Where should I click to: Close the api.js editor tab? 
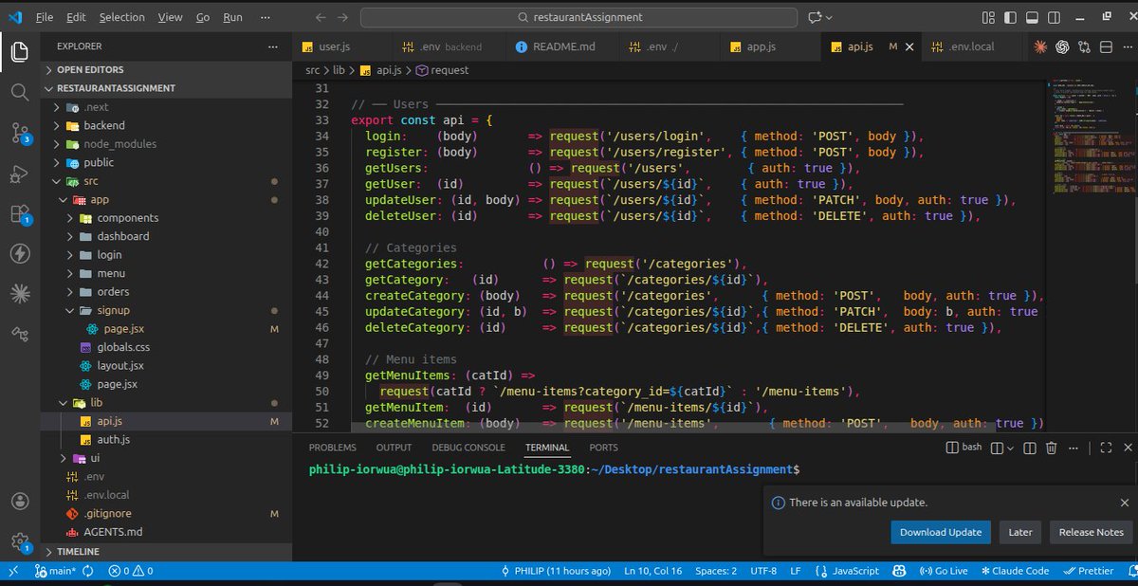[x=909, y=46]
